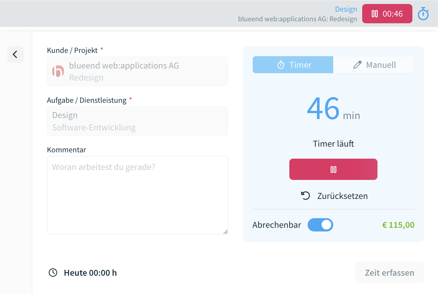Image resolution: width=438 pixels, height=294 pixels.
Task: Click the project subtitle in the top bar
Action: click(298, 19)
